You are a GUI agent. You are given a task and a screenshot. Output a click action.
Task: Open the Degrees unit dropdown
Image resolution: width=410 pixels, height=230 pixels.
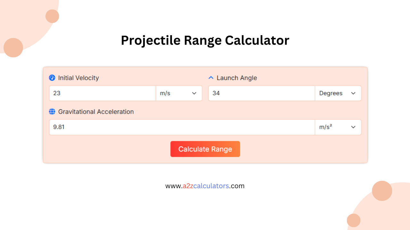[x=338, y=93]
